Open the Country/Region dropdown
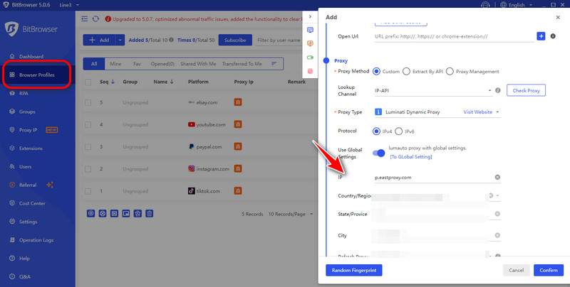570x287 pixels. coord(497,195)
